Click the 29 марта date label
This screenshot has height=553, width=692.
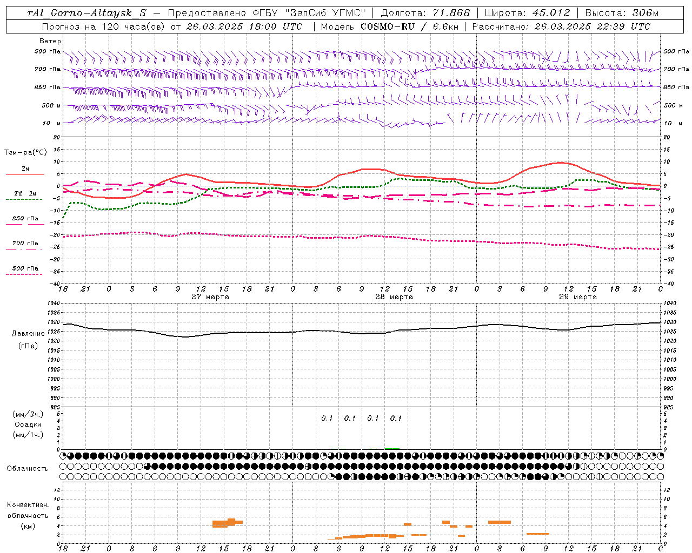[x=578, y=297]
